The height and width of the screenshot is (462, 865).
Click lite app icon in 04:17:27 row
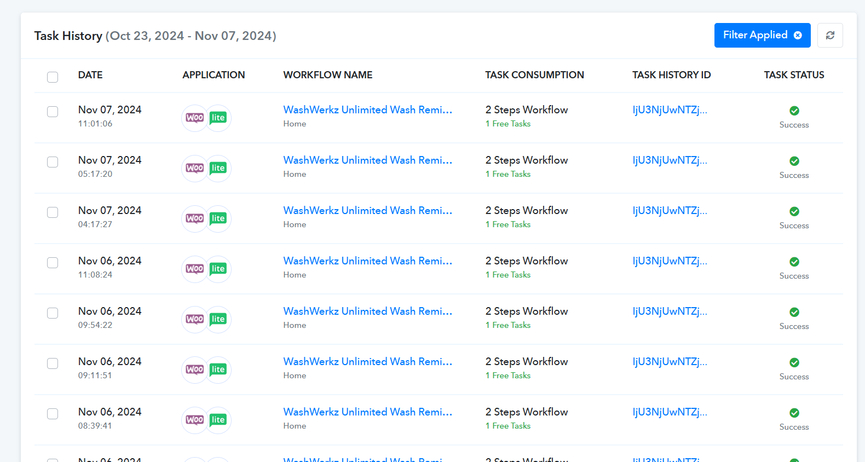coord(218,218)
